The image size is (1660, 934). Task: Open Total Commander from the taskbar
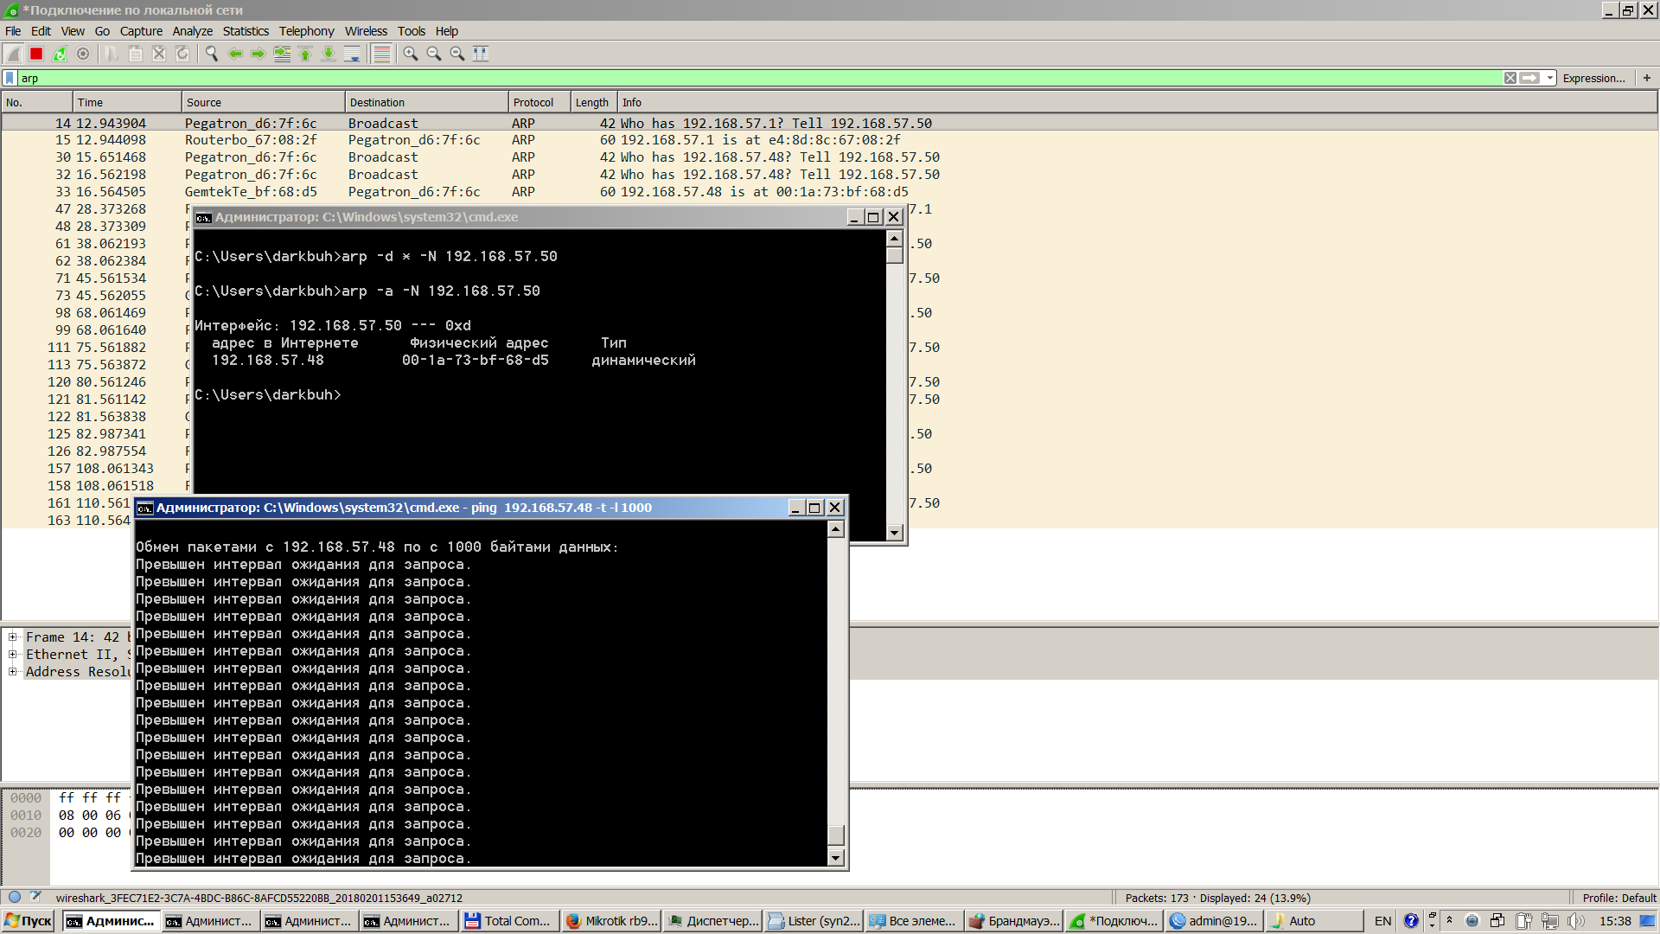pyautogui.click(x=508, y=921)
